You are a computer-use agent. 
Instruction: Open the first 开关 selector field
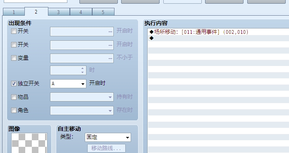pos(82,31)
